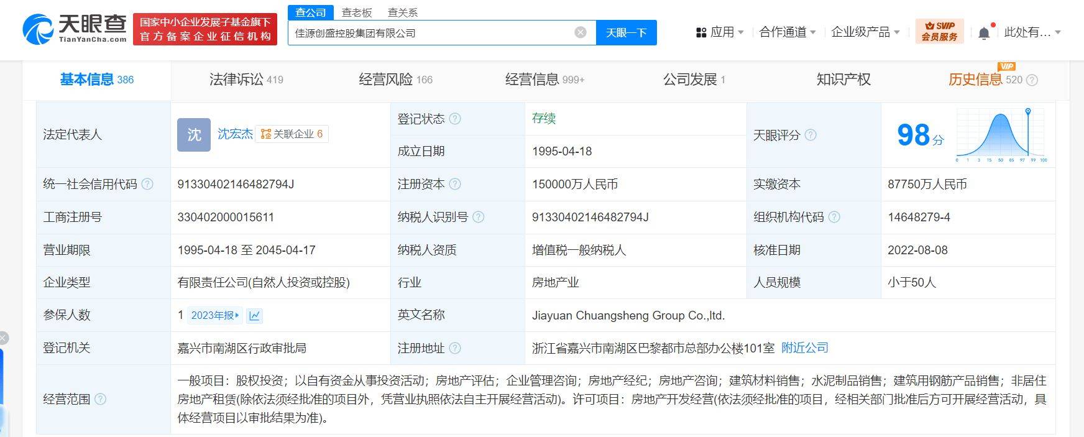Open legal representative 沈宏杰 link
The image size is (1084, 437).
[x=235, y=134]
